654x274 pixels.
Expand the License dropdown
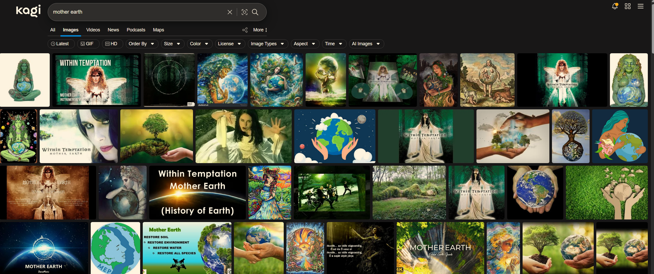229,44
